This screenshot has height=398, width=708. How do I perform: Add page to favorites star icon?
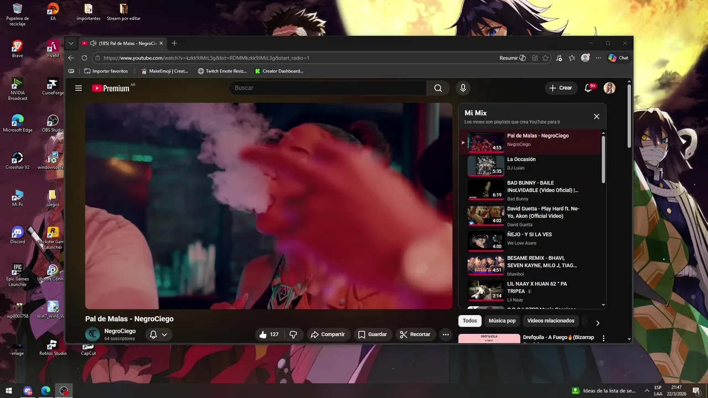point(545,58)
